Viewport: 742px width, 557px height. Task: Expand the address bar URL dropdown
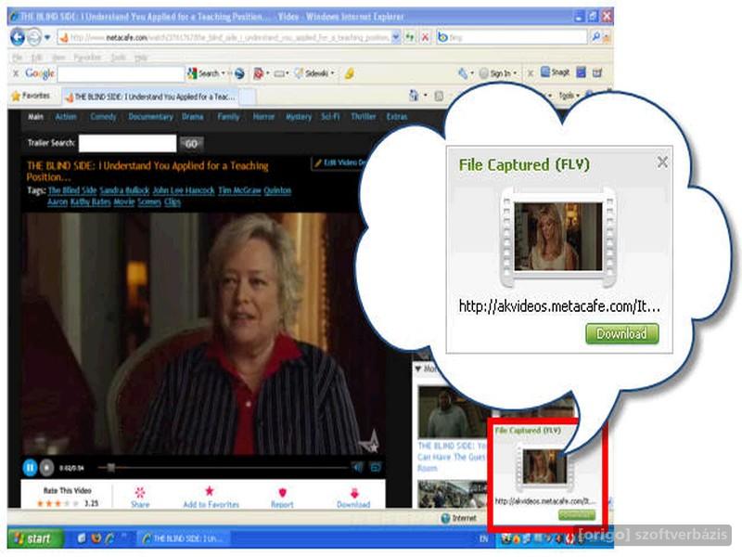click(x=396, y=36)
